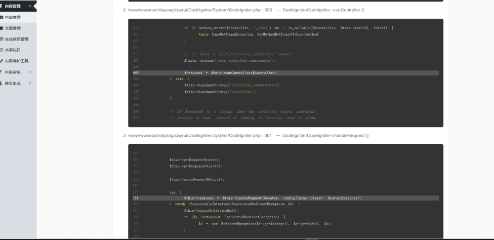Open 文章管理 from the sidebar menu

point(13,28)
